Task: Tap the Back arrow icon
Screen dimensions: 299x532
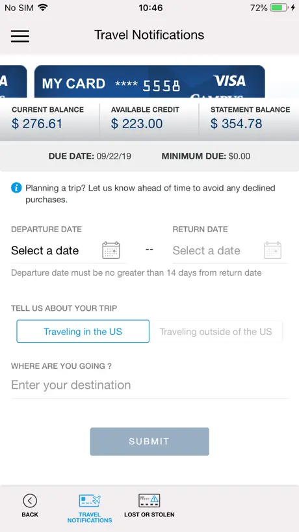Action: 30,500
